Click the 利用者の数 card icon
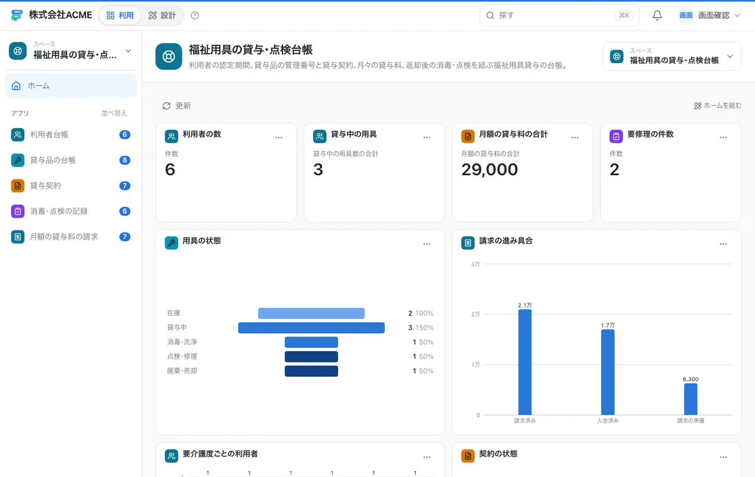The height and width of the screenshot is (477, 755). (x=171, y=137)
